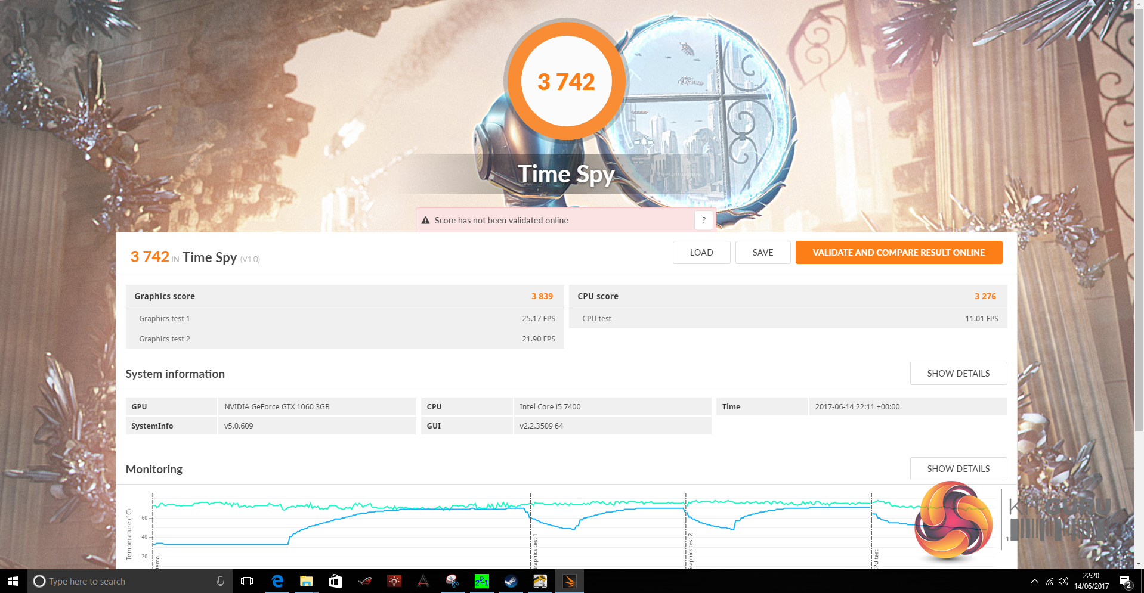Click the CPU test row label
1144x593 pixels.
pos(596,319)
